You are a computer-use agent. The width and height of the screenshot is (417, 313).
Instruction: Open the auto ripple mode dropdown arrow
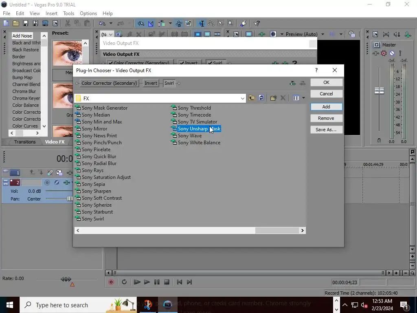pyautogui.click(x=170, y=23)
